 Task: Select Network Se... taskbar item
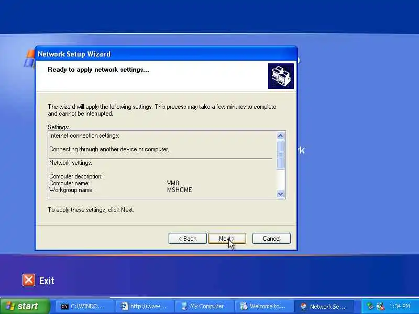(x=324, y=306)
